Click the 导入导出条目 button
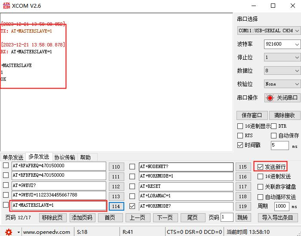301x236 pixels. point(278,218)
